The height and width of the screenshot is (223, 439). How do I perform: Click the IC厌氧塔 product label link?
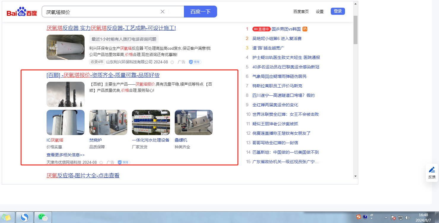click(x=55, y=140)
